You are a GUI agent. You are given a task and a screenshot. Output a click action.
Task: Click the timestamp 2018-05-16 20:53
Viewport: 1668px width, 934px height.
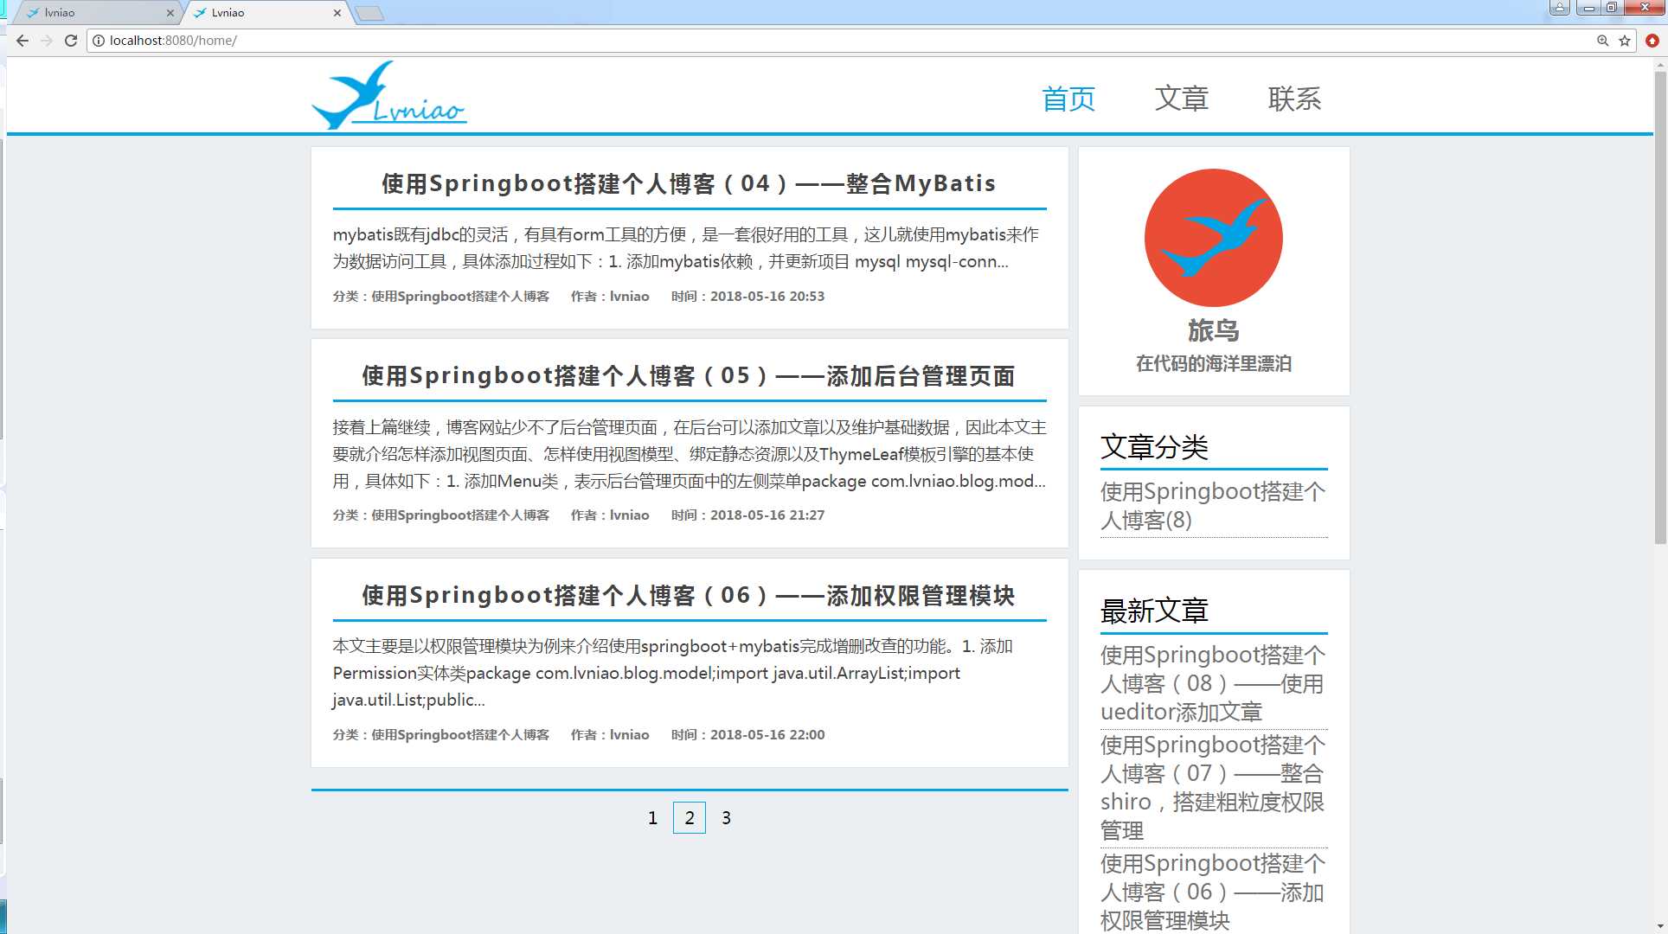coord(767,297)
